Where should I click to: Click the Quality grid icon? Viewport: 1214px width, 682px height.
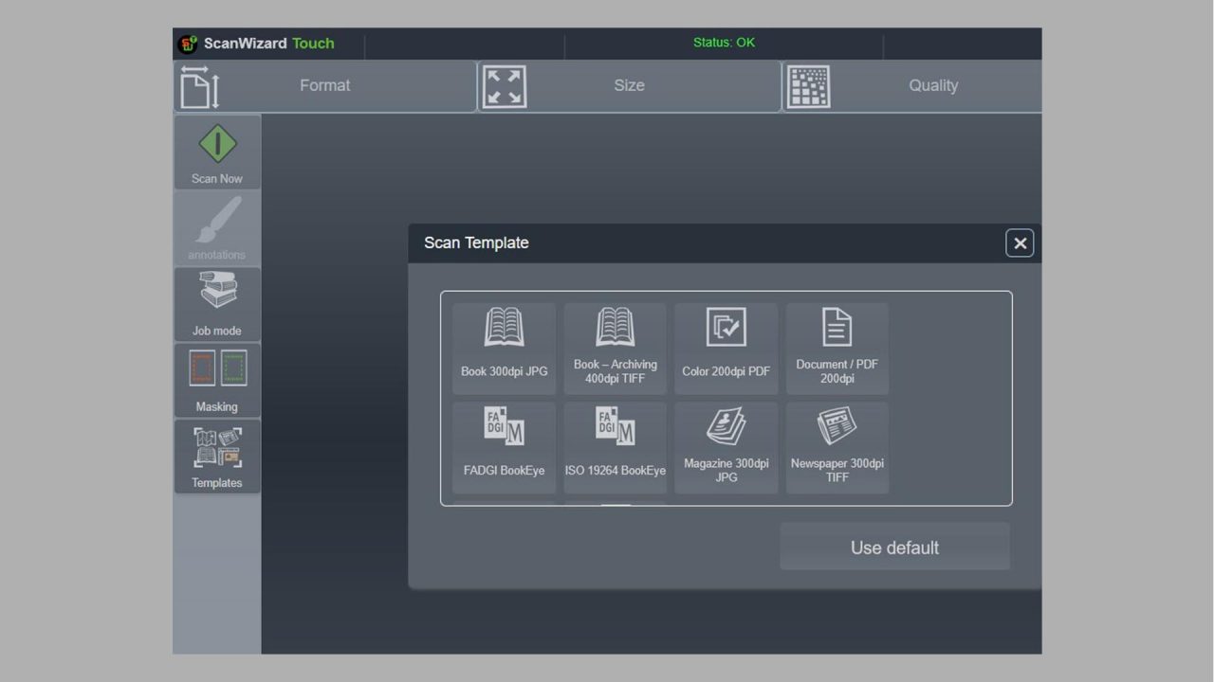click(x=809, y=85)
